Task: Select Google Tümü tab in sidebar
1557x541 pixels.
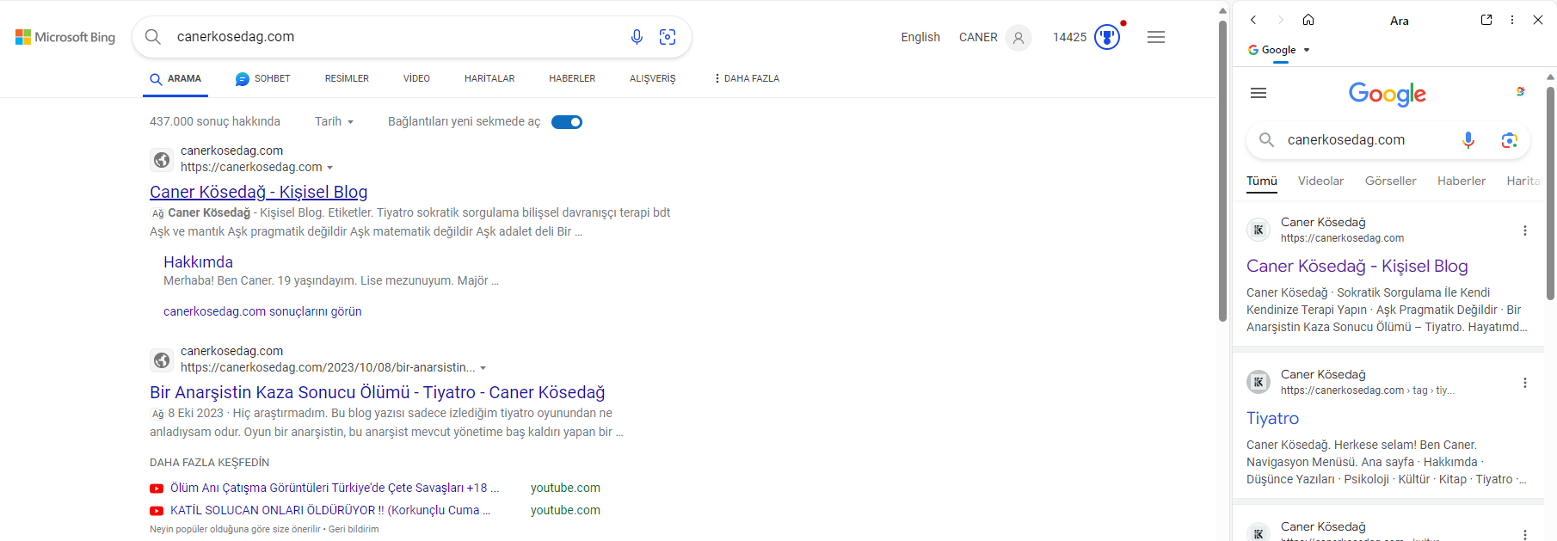Action: click(x=1262, y=181)
